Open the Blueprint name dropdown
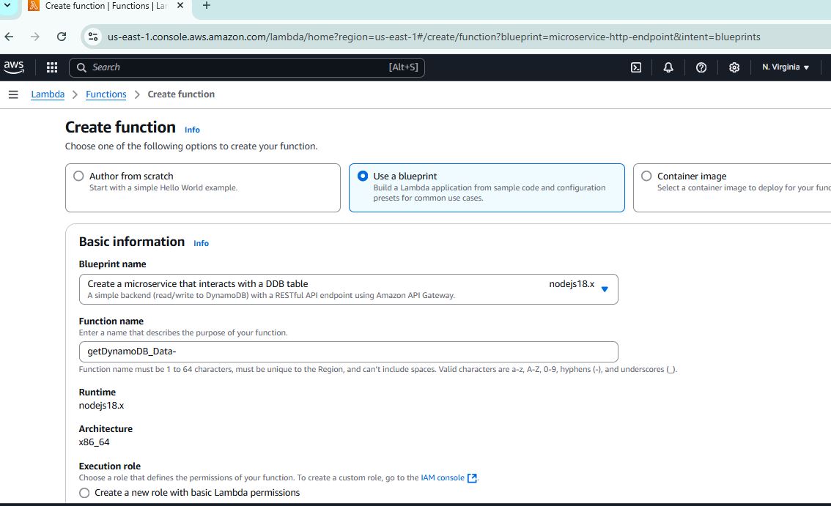The image size is (831, 506). coord(348,289)
